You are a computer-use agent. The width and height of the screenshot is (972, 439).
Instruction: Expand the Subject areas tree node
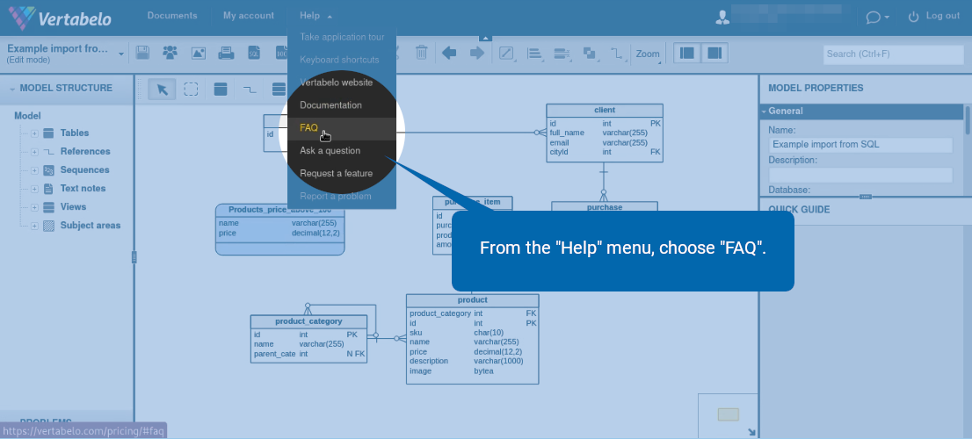click(35, 227)
